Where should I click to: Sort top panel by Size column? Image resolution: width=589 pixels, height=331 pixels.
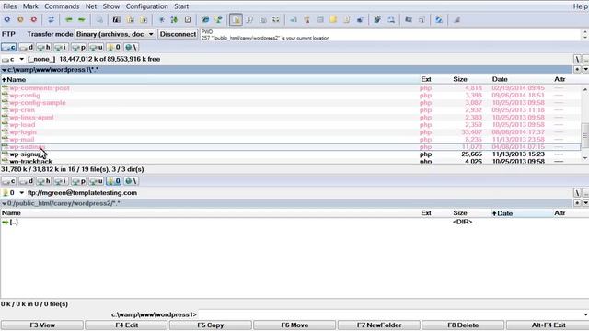click(x=460, y=79)
